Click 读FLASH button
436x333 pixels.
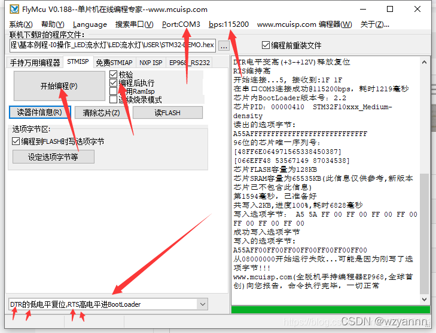pyautogui.click(x=167, y=113)
